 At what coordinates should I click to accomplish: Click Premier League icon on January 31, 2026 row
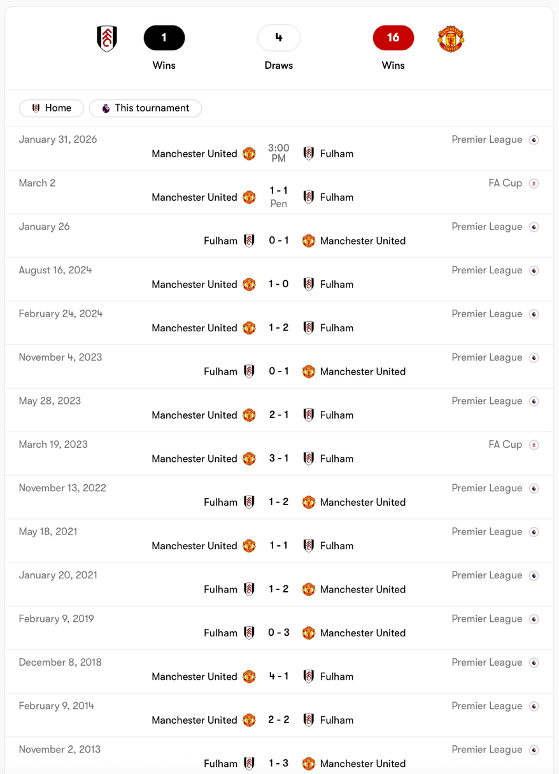tap(534, 140)
